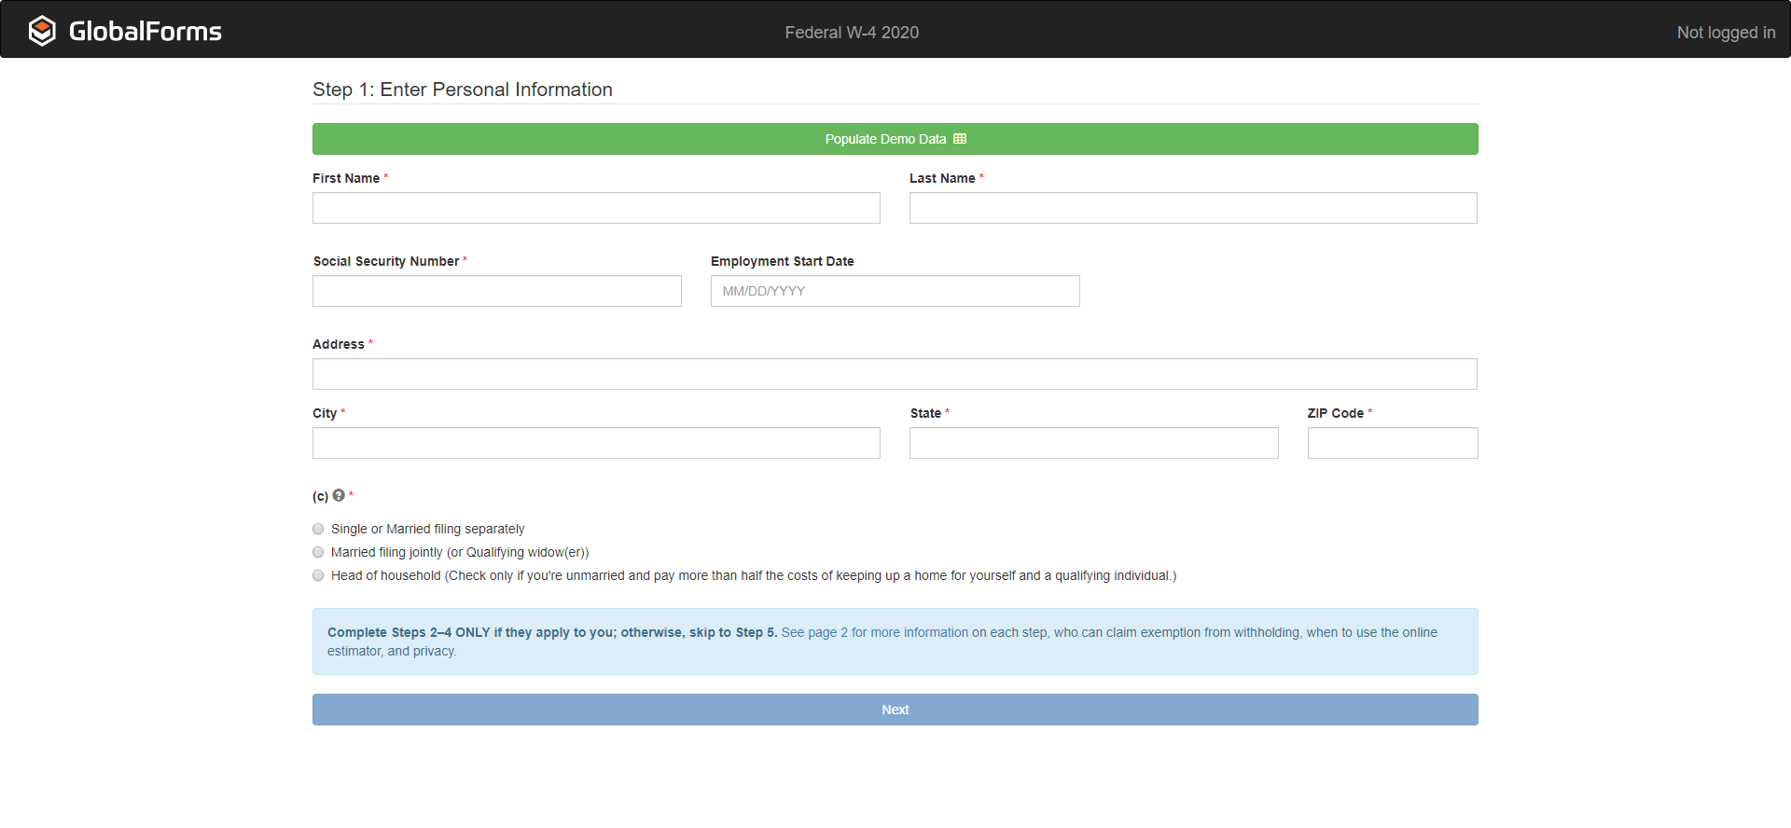Screen dimensions: 1791x828
Task: Click the help question mark icon beside (c)
Action: 339,495
